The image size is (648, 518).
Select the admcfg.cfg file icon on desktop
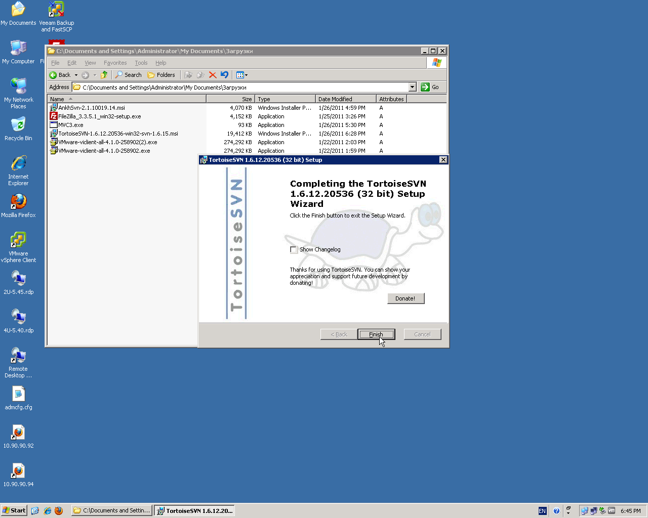click(x=18, y=399)
